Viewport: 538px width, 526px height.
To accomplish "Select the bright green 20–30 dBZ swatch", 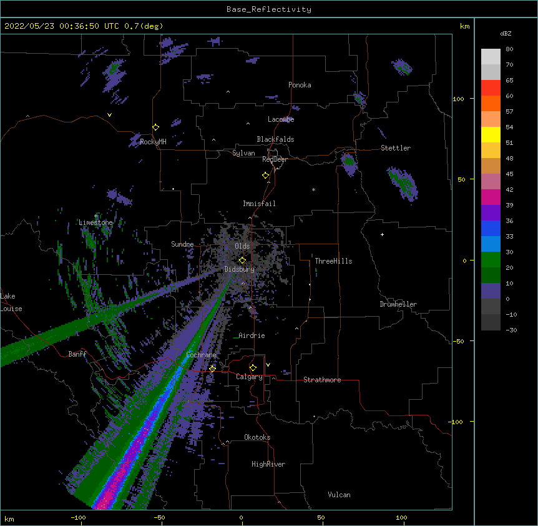I will (x=491, y=260).
